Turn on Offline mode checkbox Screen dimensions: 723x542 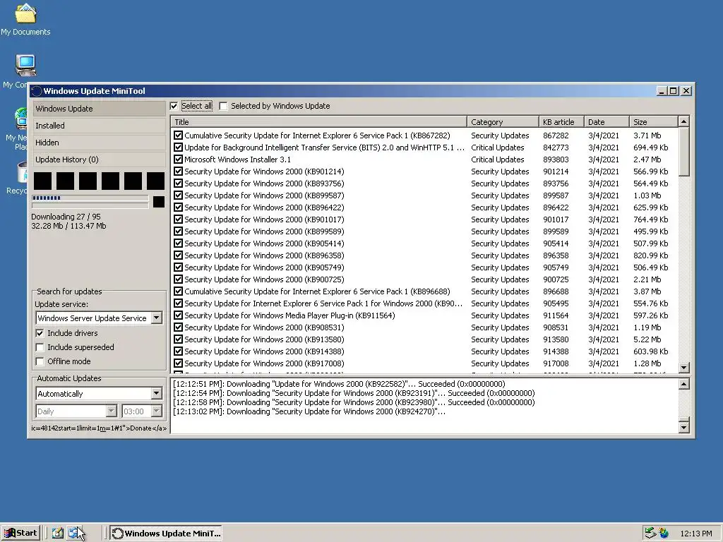[40, 362]
